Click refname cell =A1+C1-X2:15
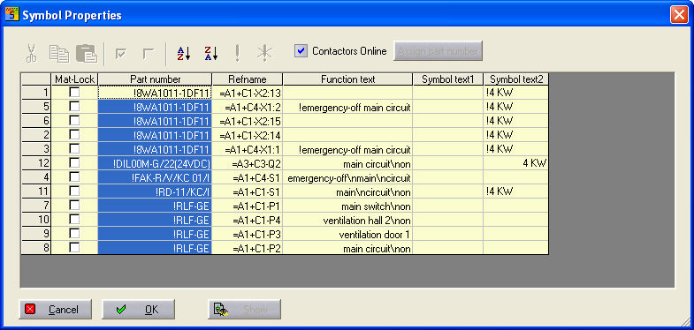Viewport: 694px width, 330px height. tap(248, 121)
